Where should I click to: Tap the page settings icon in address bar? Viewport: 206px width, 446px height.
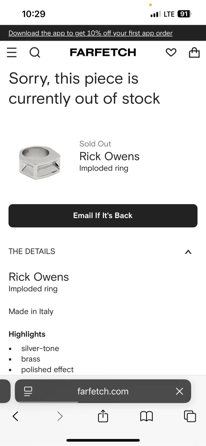[x=28, y=391]
